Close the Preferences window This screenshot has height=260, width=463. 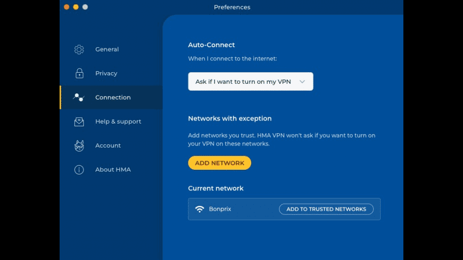click(67, 7)
